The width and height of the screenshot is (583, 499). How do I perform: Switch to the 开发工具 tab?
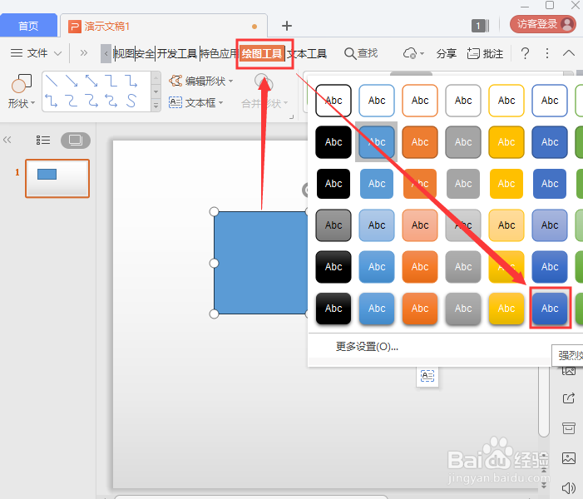tap(177, 54)
